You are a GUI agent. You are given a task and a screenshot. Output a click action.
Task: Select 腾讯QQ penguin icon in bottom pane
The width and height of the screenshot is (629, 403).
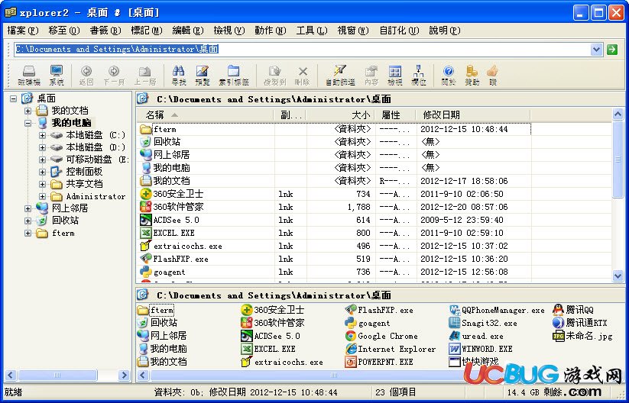click(x=559, y=310)
